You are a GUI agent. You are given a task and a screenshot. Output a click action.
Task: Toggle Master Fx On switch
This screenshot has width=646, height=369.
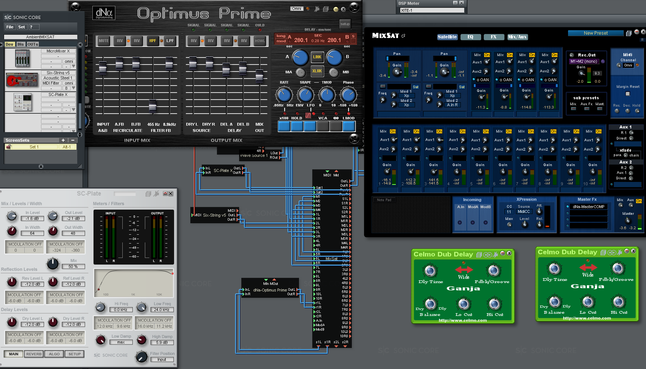pos(639,201)
